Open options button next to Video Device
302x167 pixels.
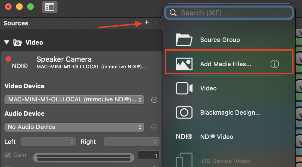(x=154, y=100)
